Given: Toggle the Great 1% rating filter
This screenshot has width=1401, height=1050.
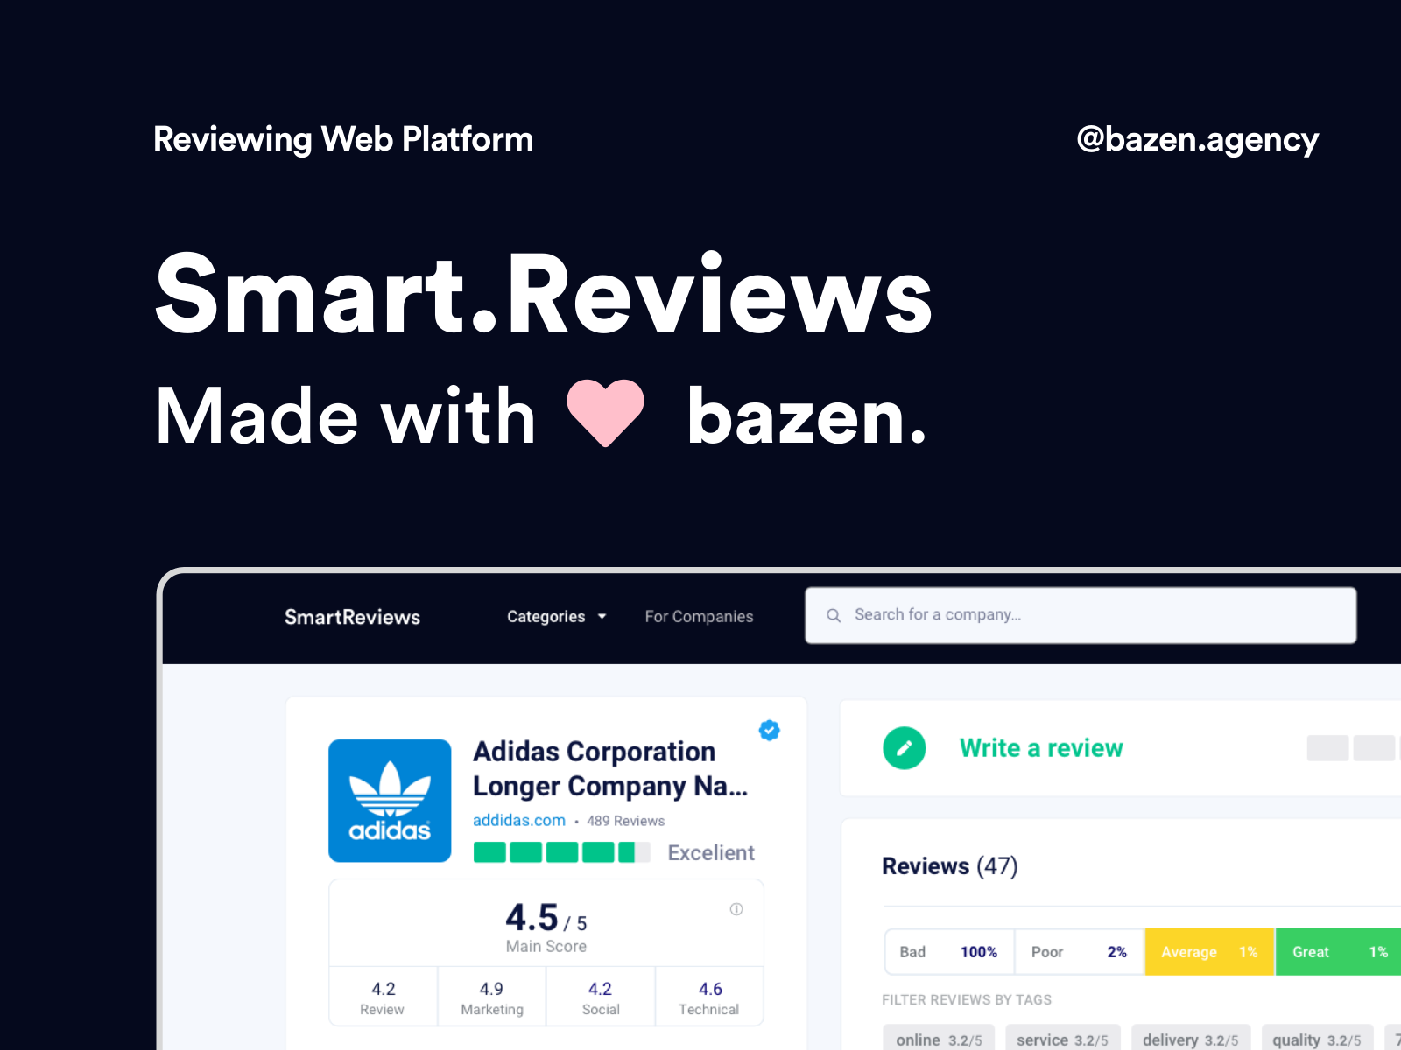Looking at the screenshot, I should pos(1339,952).
